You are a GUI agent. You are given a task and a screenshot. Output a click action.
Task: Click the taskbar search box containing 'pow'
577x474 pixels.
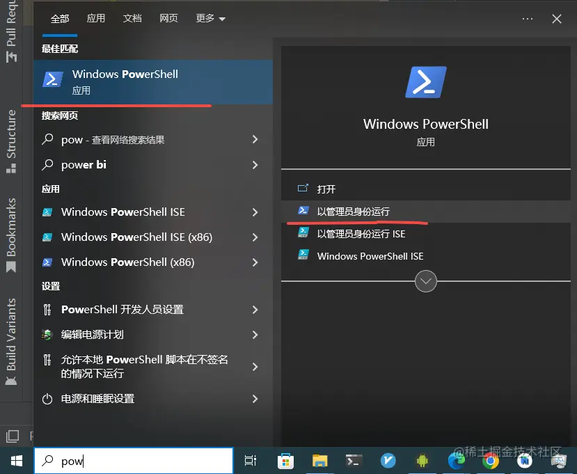pyautogui.click(x=134, y=461)
